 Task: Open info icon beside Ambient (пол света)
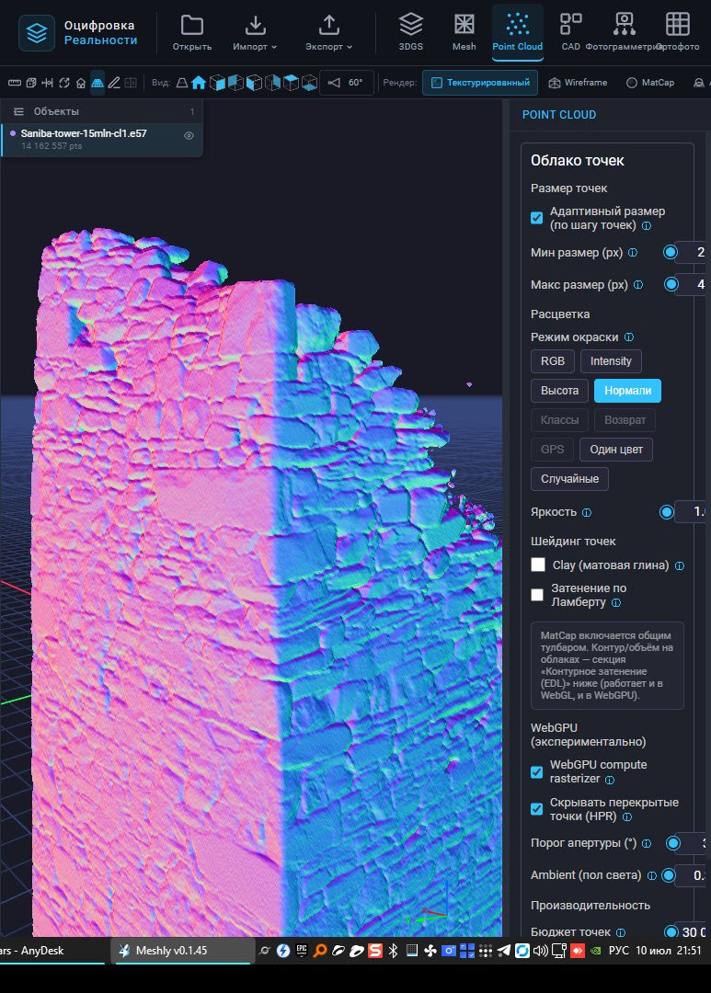tap(651, 875)
